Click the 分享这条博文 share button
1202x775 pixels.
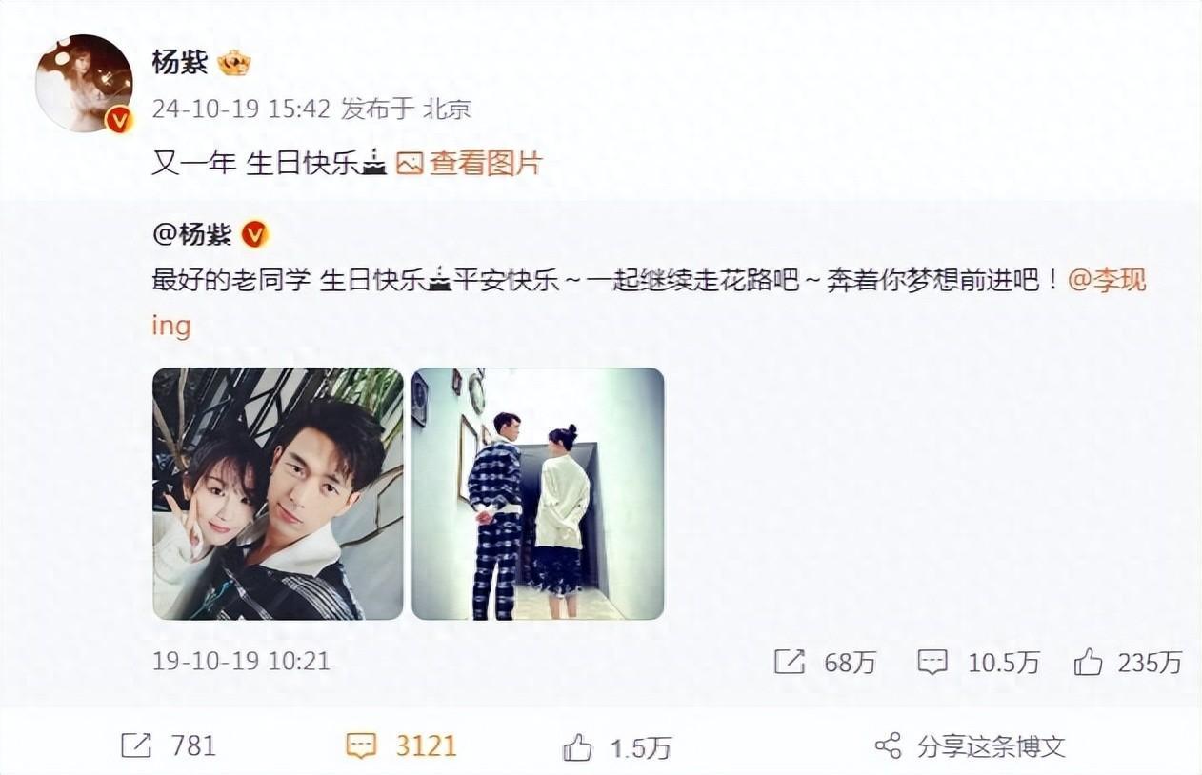[970, 745]
